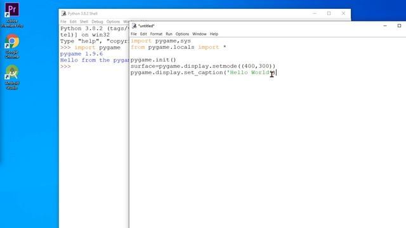This screenshot has height=228, width=406.
Task: Open the Options menu in untitled editor
Action: click(182, 34)
